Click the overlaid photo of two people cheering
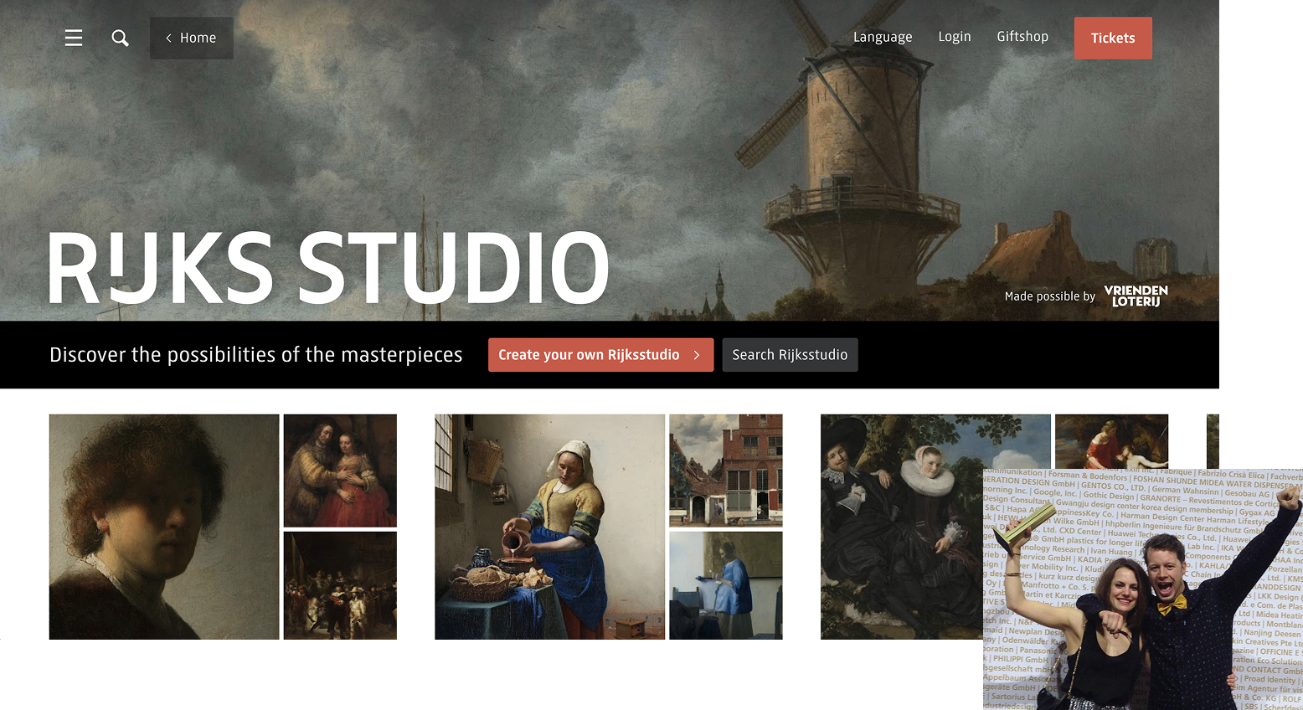This screenshot has width=1303, height=710. 1143,589
